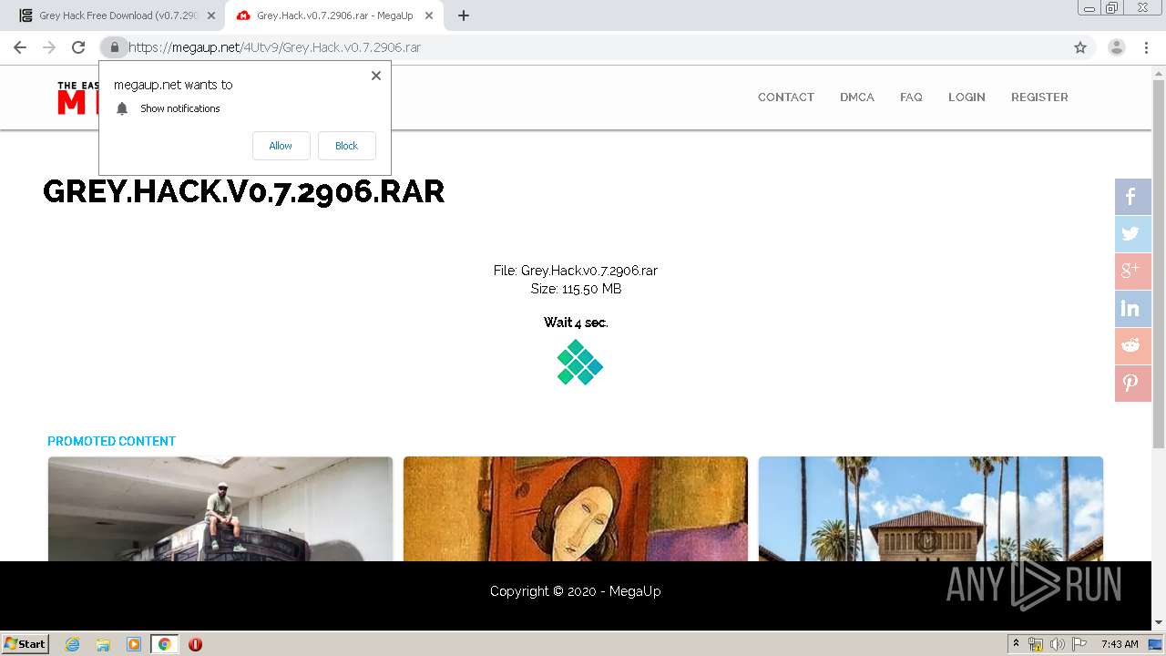Open the Chrome profile avatar
This screenshot has width=1166, height=656.
1117,47
